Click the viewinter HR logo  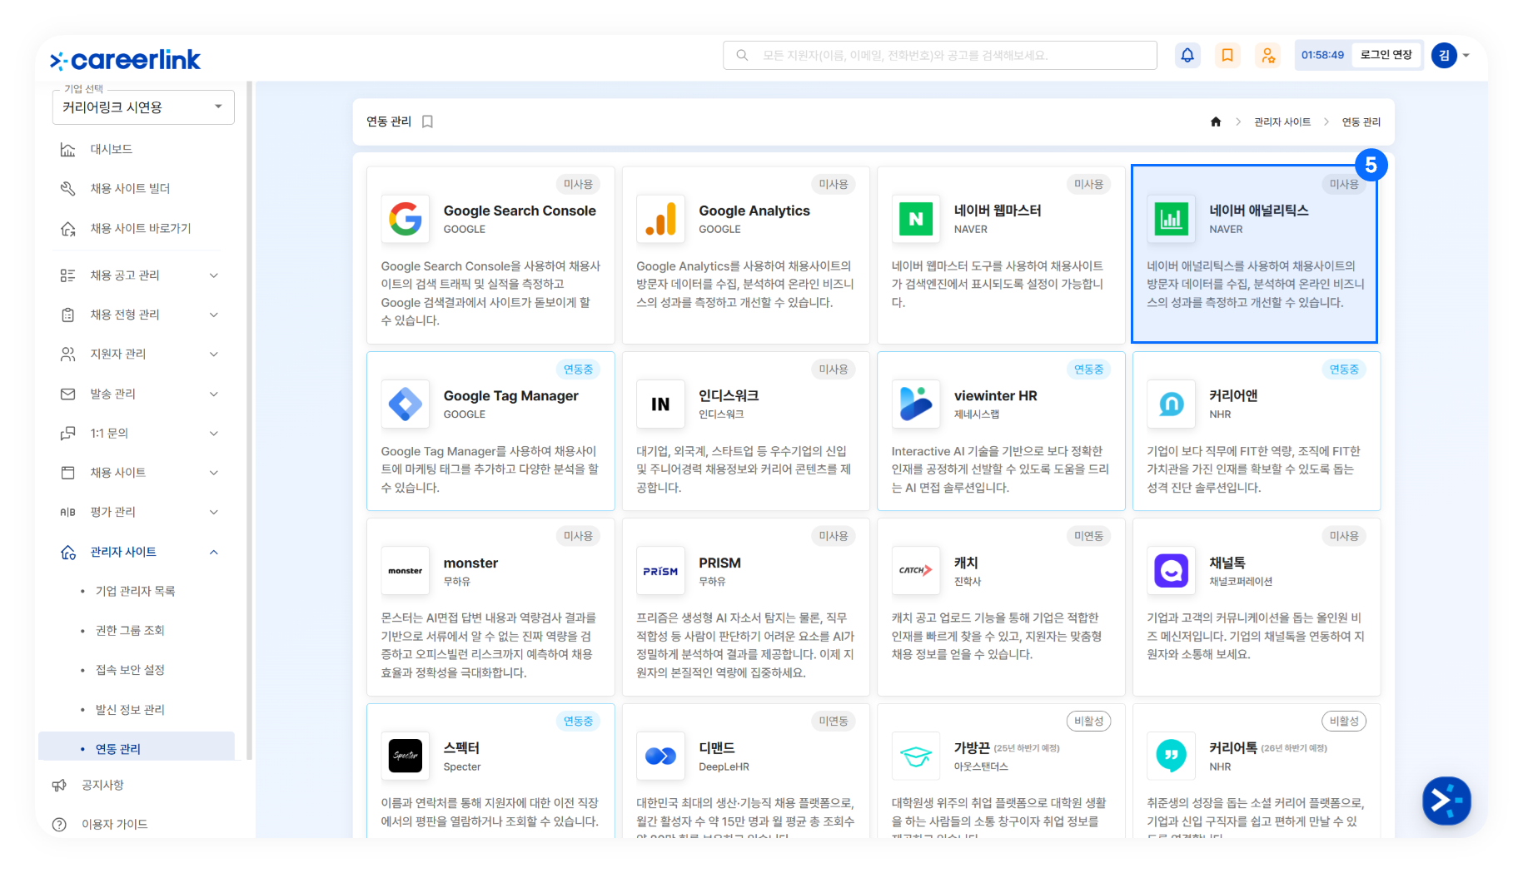(x=916, y=404)
